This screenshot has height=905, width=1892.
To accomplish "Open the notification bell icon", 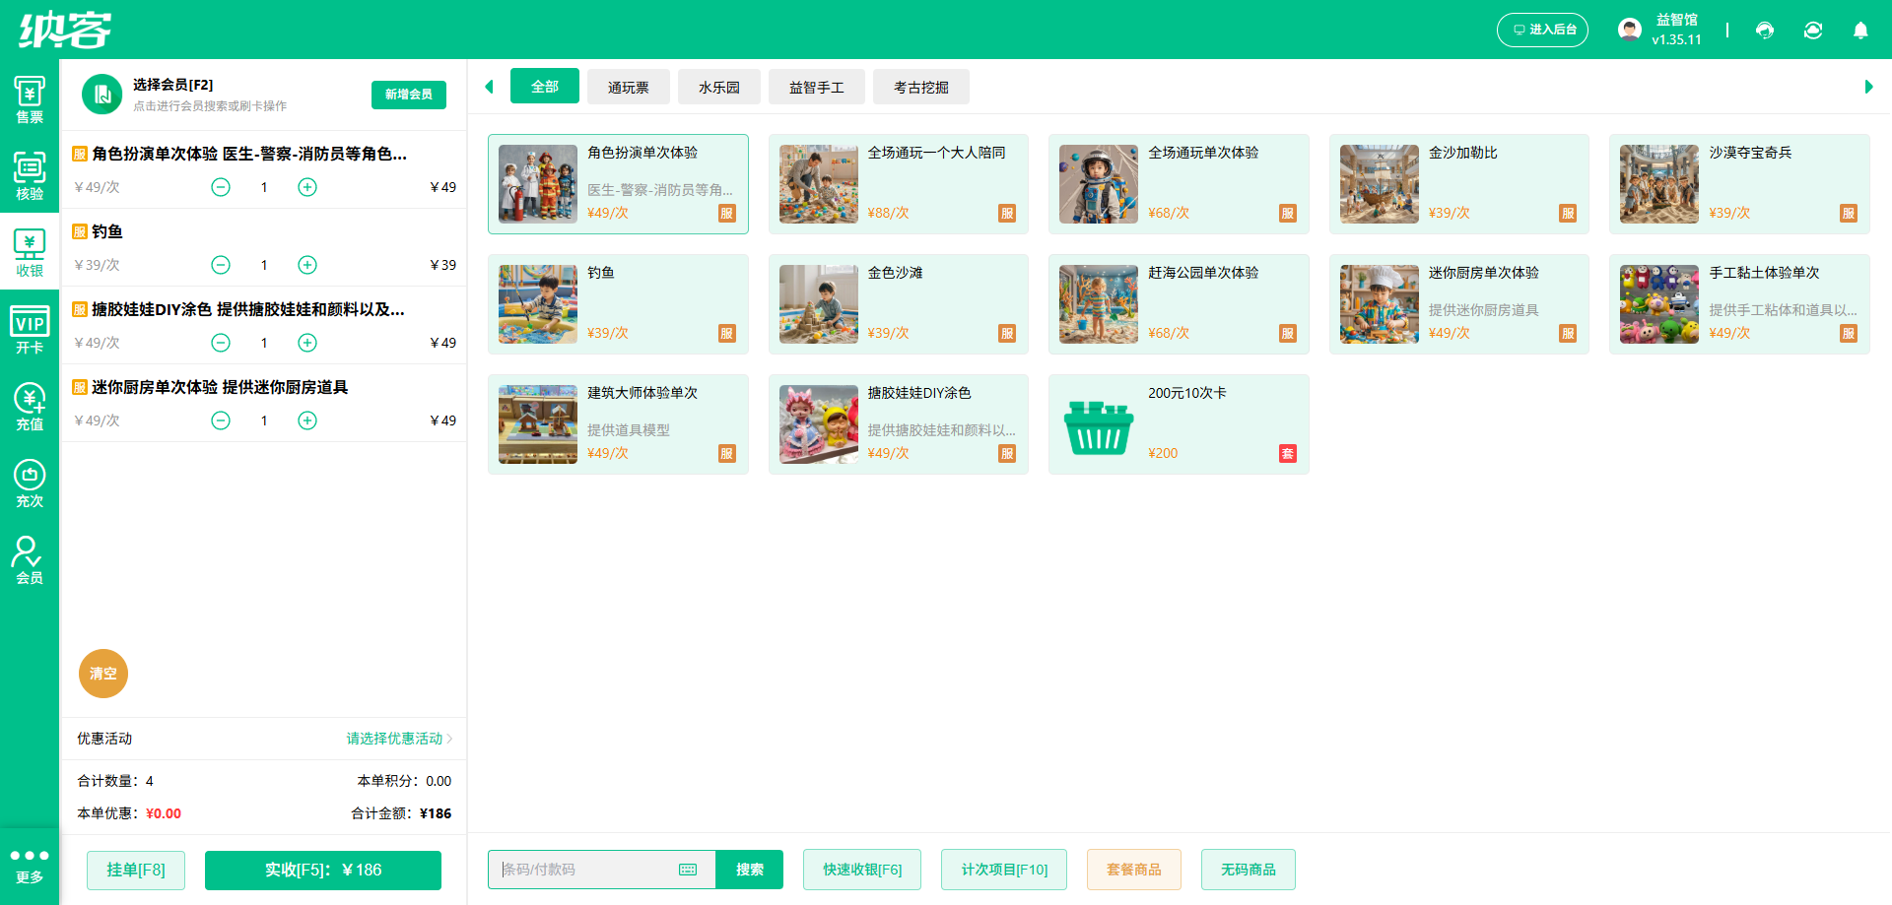I will [1860, 30].
